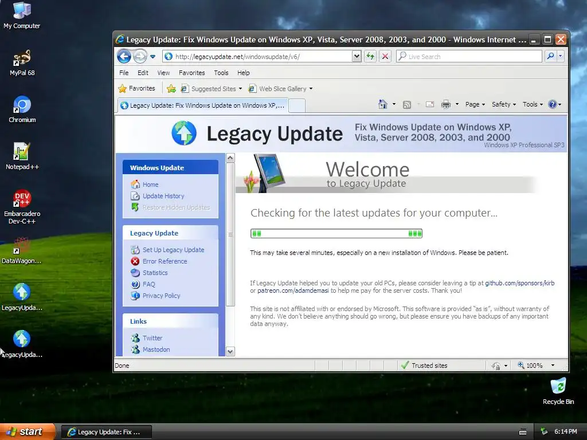Open the command bar Tools dropdown
This screenshot has width=587, height=440.
click(x=533, y=104)
